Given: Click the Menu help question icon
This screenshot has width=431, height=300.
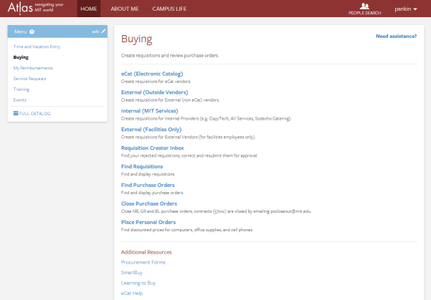Looking at the screenshot, I should 32,32.
